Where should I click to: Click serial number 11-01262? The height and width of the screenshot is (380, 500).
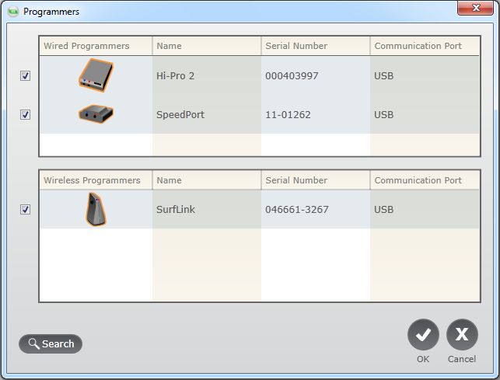click(288, 114)
